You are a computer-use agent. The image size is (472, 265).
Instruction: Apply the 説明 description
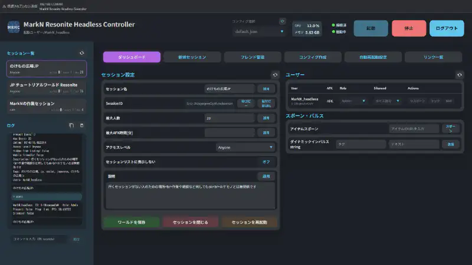[266, 176]
